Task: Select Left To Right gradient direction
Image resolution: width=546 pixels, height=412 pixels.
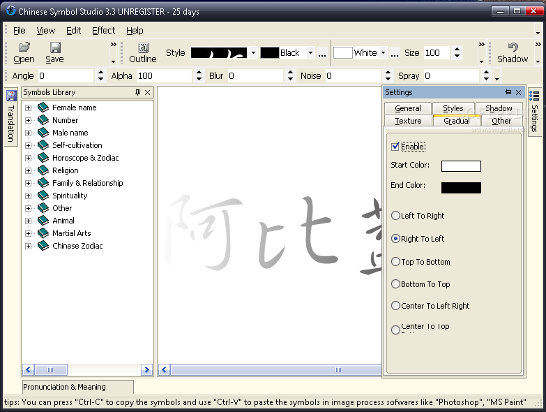Action: (395, 215)
